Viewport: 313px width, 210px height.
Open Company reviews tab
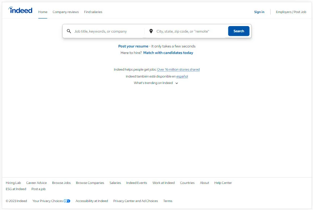pos(65,12)
